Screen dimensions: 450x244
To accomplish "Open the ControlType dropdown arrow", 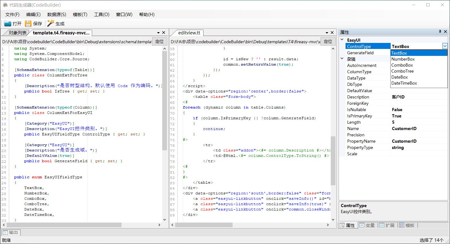I will tap(445, 46).
